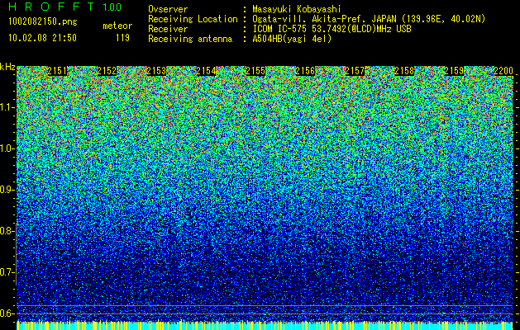520x330 pixels.
Task: Click the 2200 time marker
Action: click(x=503, y=71)
